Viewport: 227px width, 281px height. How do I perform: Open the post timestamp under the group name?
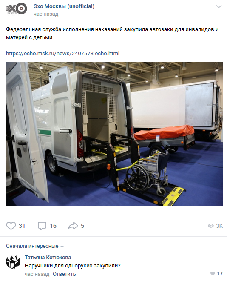click(46, 14)
